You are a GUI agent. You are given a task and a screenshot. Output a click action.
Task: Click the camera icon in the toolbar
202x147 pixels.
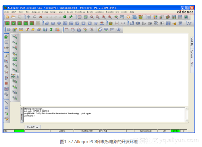150,23
